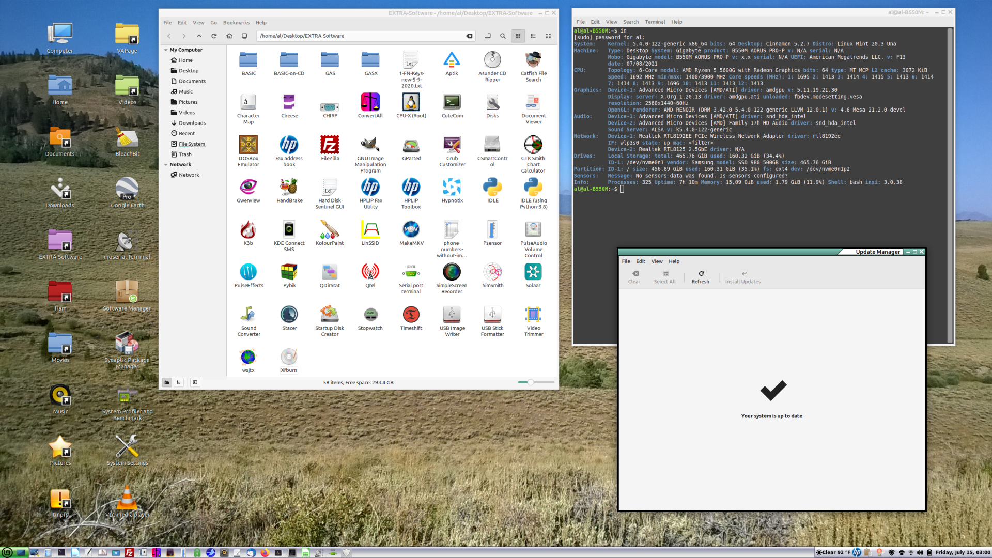Click the Linux Mint menu button
This screenshot has height=558, width=992.
tap(7, 552)
